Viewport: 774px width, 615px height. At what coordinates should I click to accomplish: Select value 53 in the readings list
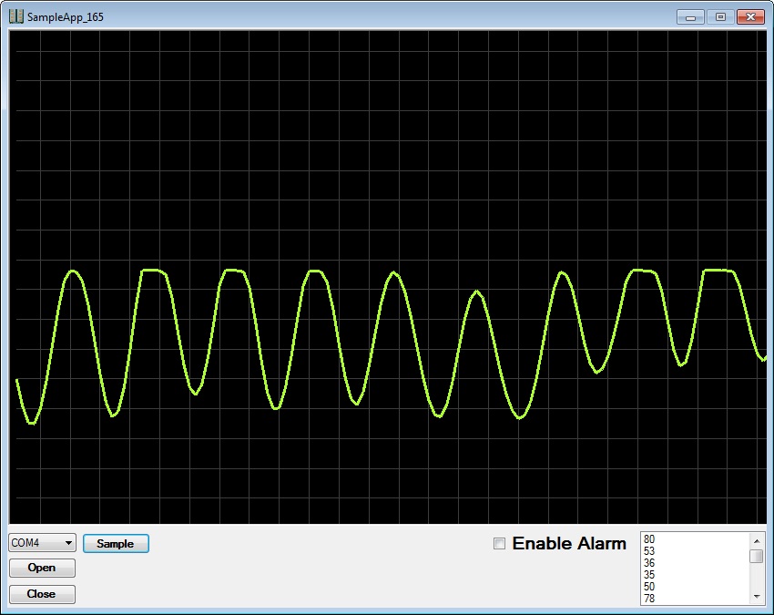tap(649, 551)
